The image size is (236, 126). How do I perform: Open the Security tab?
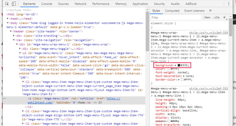(x=159, y=4)
